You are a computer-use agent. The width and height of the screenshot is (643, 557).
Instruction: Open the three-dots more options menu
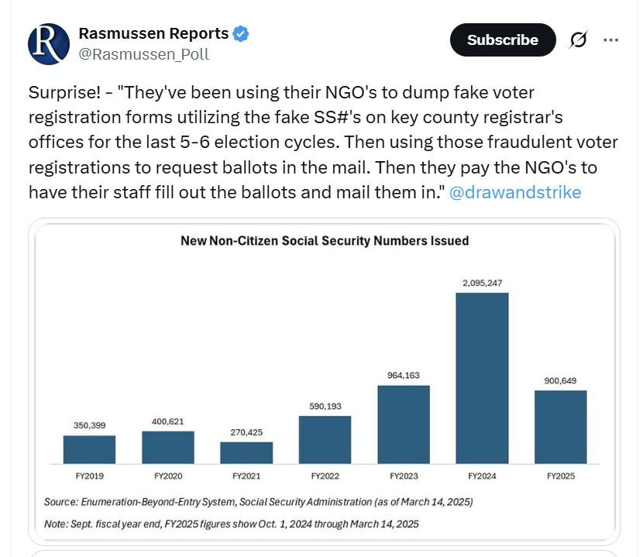[611, 40]
